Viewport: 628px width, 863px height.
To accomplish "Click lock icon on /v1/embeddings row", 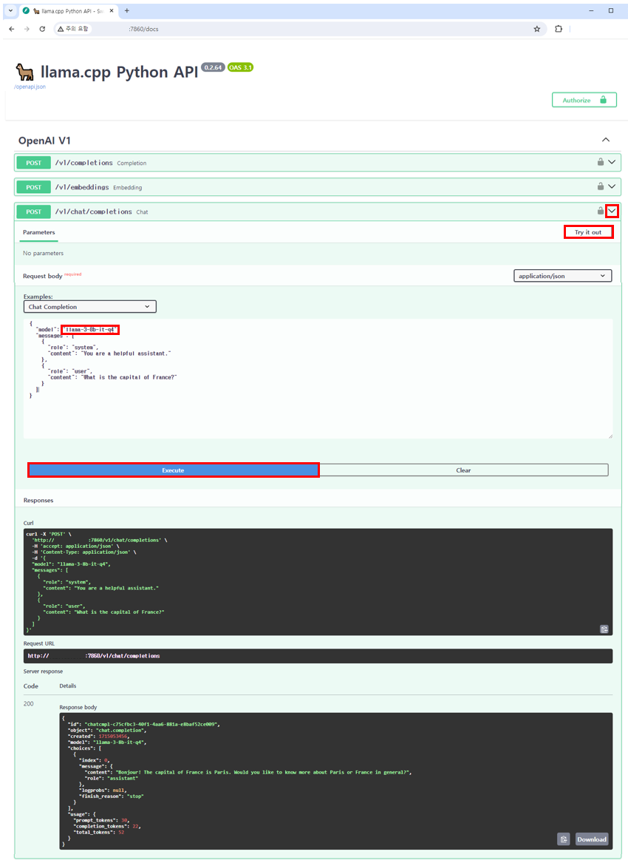I will pyautogui.click(x=601, y=186).
